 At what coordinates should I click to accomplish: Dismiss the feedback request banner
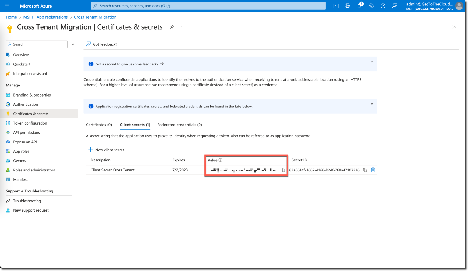click(372, 62)
